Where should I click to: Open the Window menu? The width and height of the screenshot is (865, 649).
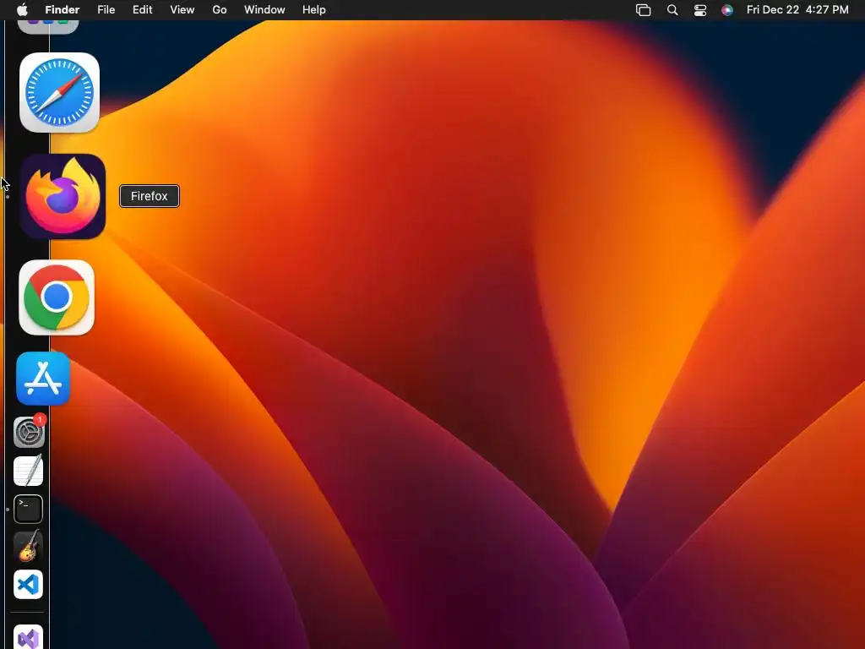click(x=264, y=10)
